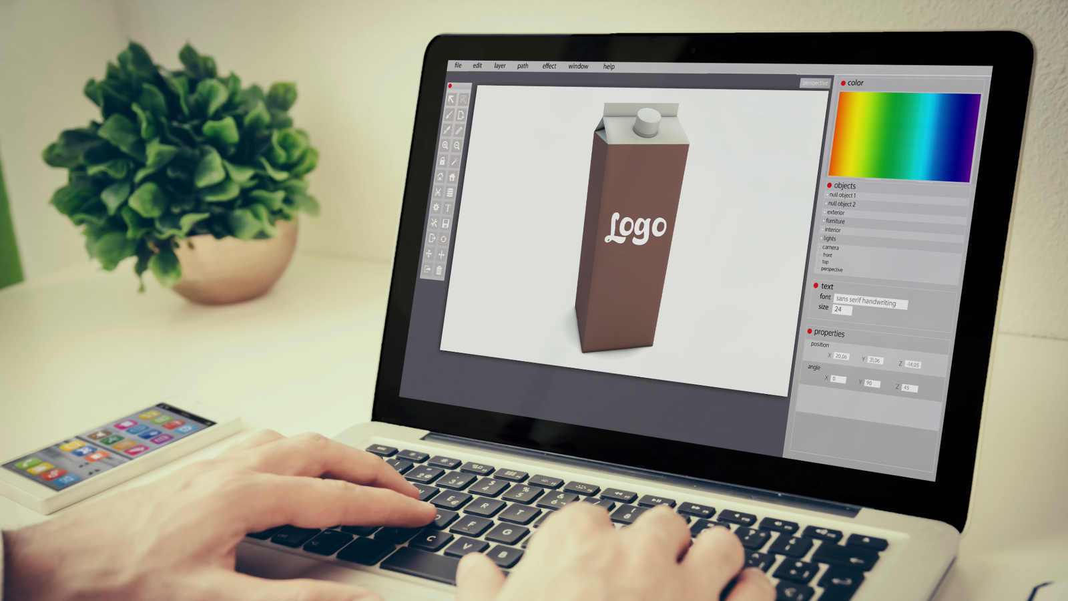Select the pencil tool
The image size is (1068, 601).
(459, 130)
